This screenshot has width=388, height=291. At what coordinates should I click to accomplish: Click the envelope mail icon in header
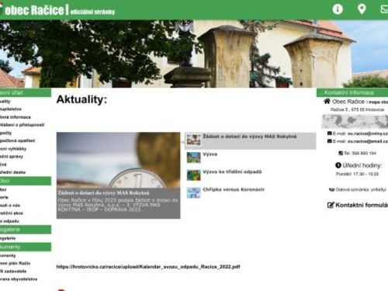pyautogui.click(x=384, y=9)
